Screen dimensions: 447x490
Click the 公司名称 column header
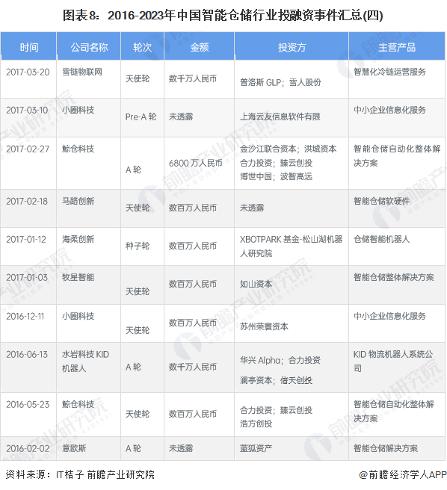pos(88,46)
